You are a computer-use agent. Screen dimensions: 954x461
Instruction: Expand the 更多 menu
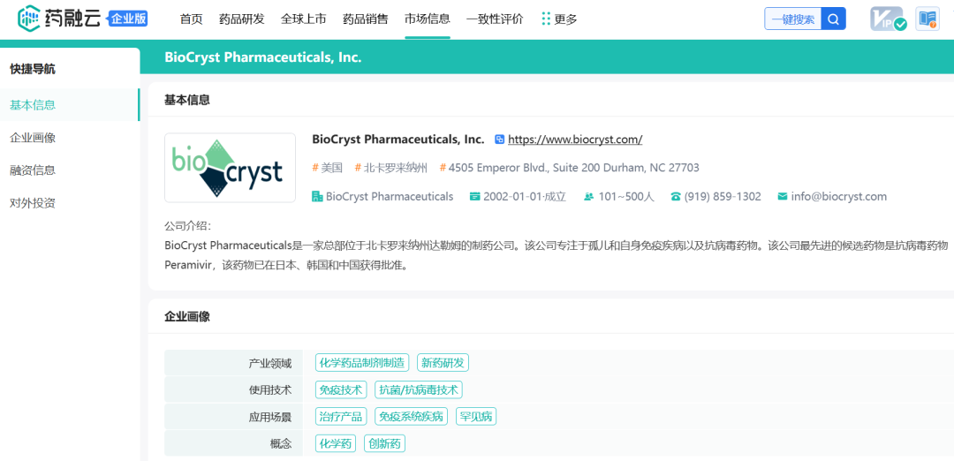[x=559, y=19]
